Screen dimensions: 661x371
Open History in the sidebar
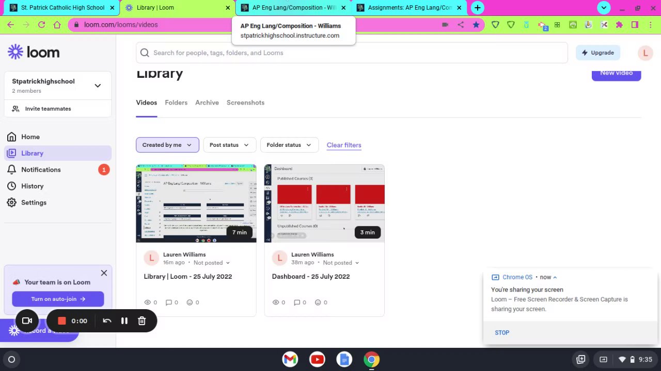click(58, 186)
